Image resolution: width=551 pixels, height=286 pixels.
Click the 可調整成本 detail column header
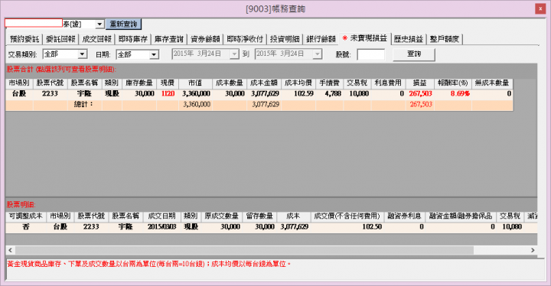26,216
